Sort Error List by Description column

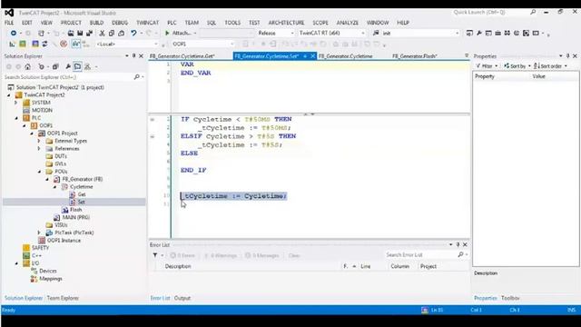(178, 266)
